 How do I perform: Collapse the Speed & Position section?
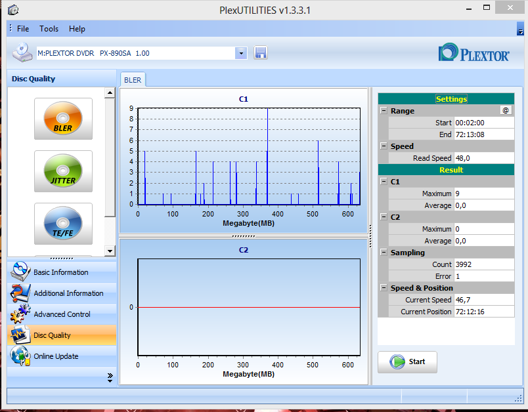[384, 287]
